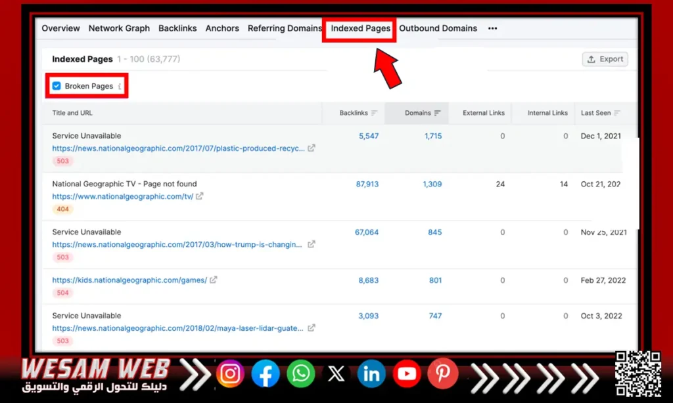Uncheck the Broken Pages checkbox
Viewport: 673px width, 403px height.
(x=57, y=86)
